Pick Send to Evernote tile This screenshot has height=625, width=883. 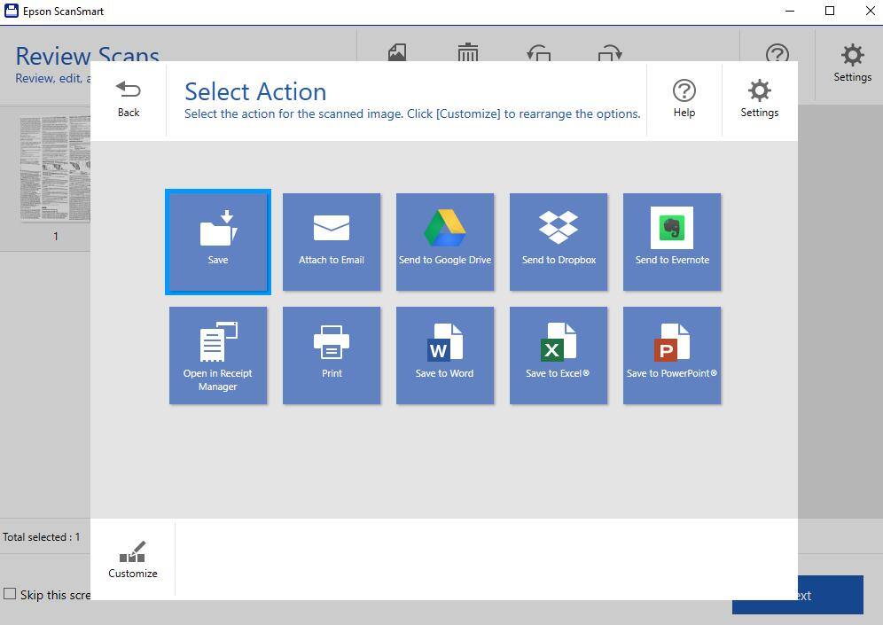pyautogui.click(x=672, y=241)
